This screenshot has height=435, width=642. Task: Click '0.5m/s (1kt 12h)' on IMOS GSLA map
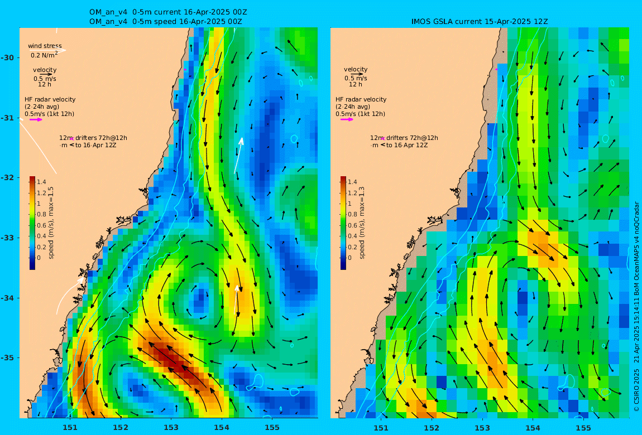(360, 114)
